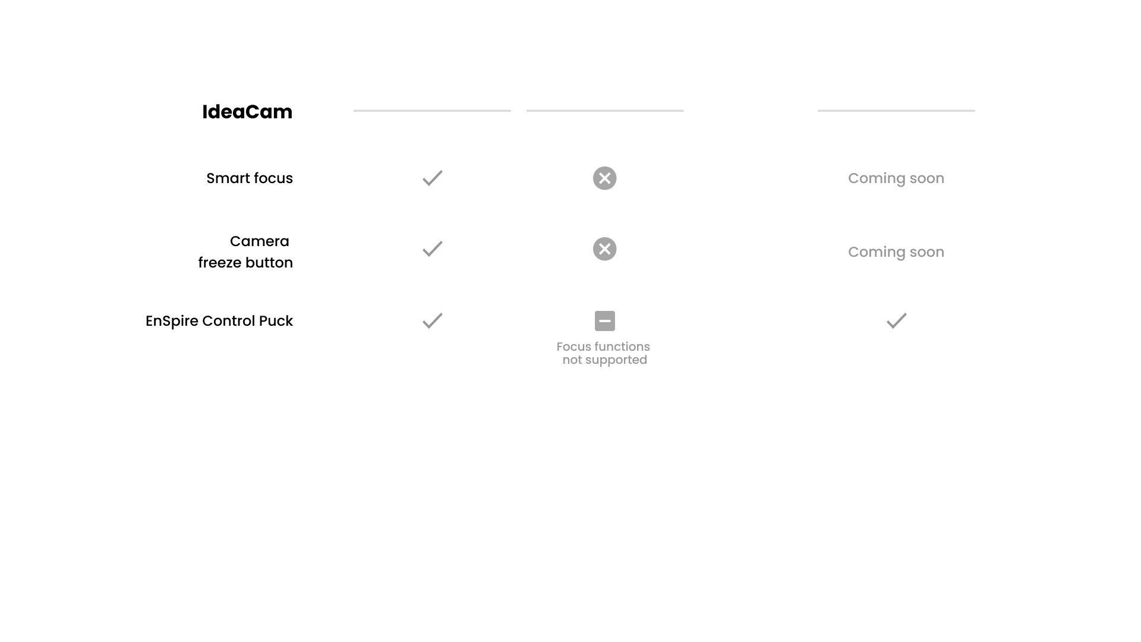Click the EnSpire Control Puck minus square icon
The width and height of the screenshot is (1141, 642).
coord(605,321)
